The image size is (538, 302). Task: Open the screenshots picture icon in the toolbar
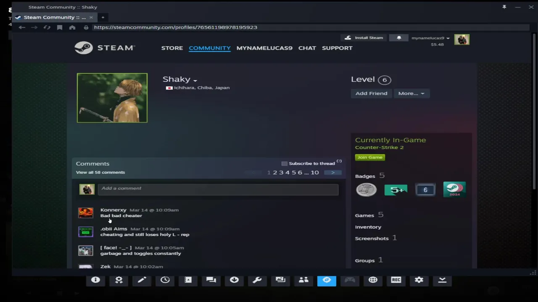tap(280, 280)
